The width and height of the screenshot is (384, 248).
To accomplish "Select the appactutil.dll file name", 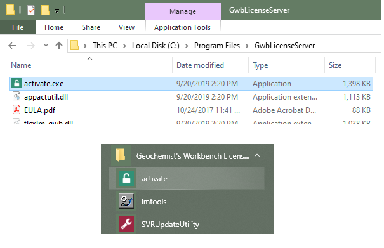I will point(46,97).
